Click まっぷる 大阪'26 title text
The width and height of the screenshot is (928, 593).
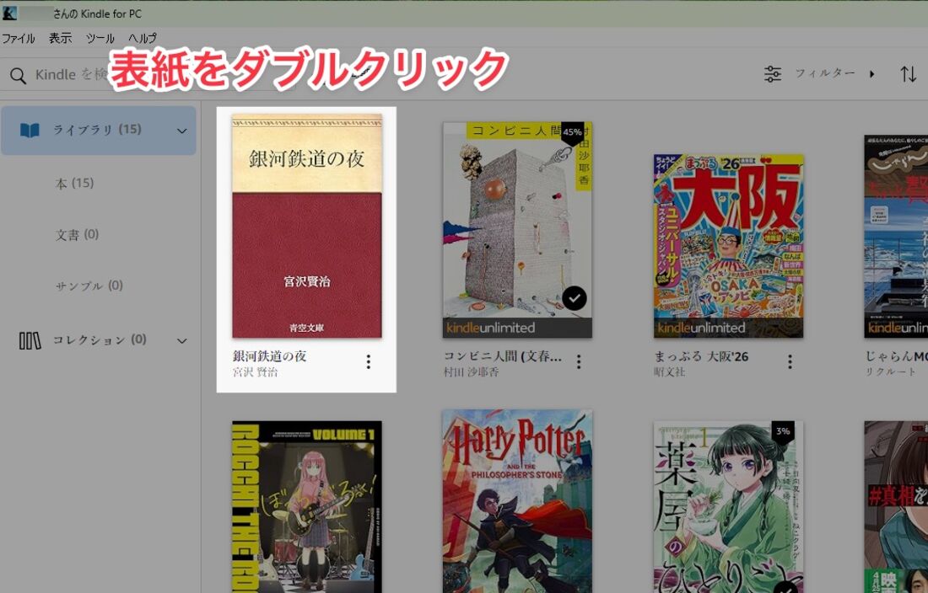pyautogui.click(x=701, y=356)
